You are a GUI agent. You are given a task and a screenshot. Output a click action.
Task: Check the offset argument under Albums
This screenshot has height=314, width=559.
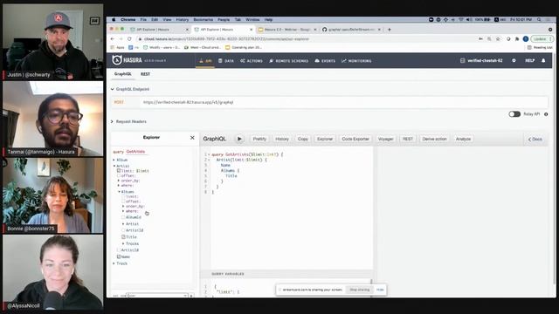pyautogui.click(x=123, y=201)
